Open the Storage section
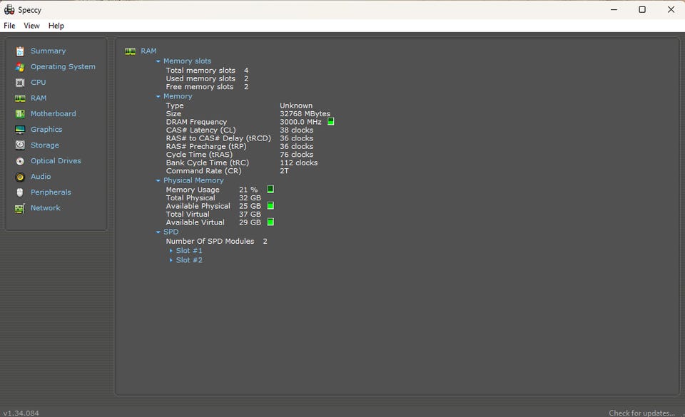 point(44,145)
